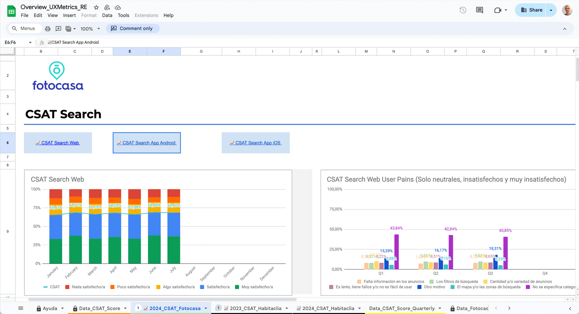
Task: Open the Google account avatar
Action: 567,10
